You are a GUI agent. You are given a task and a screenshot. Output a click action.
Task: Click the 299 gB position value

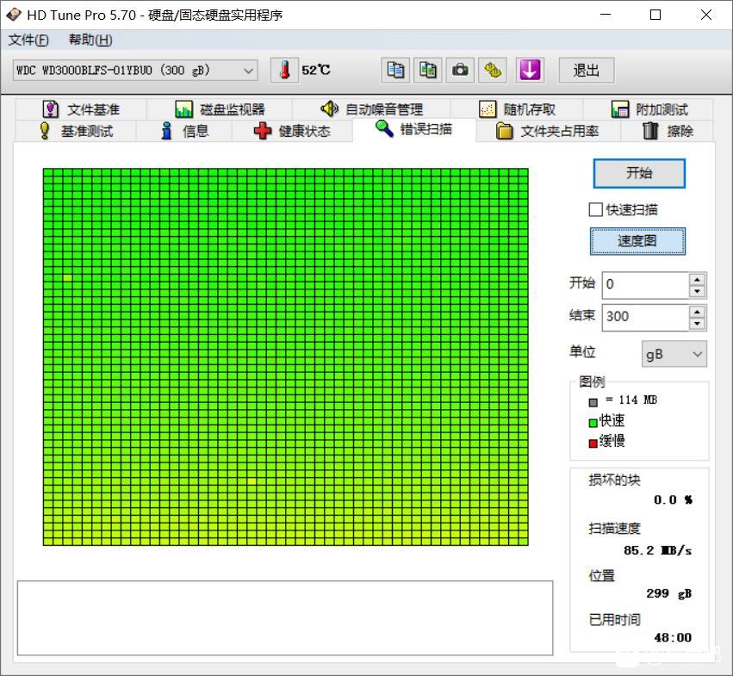pos(669,593)
